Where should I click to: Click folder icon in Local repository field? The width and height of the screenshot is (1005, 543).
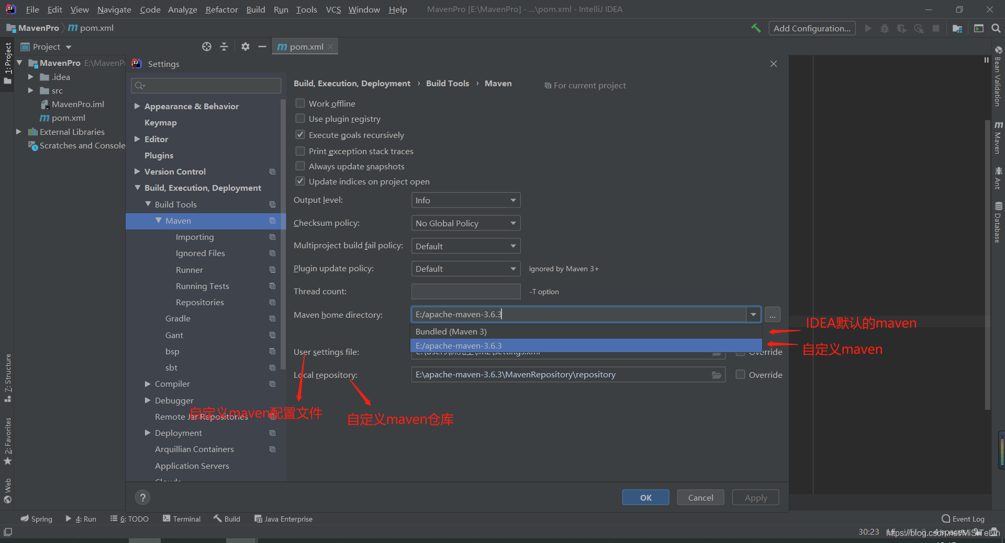point(717,375)
